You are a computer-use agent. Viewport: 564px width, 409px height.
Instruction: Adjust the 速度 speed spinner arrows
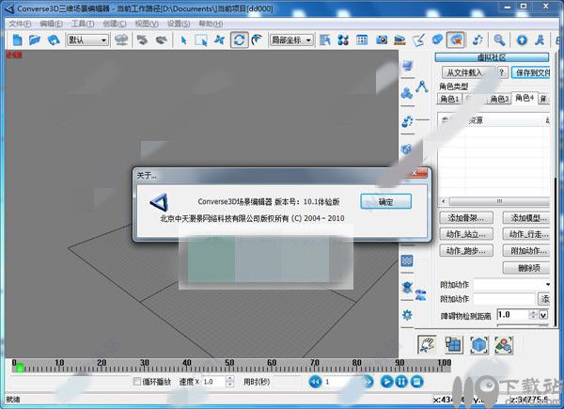tap(230, 382)
